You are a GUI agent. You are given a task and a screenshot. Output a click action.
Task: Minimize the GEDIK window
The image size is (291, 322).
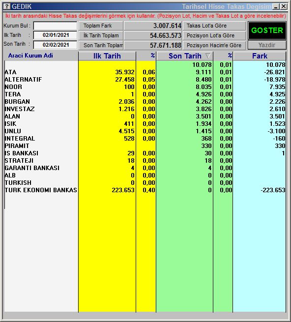(276, 6)
